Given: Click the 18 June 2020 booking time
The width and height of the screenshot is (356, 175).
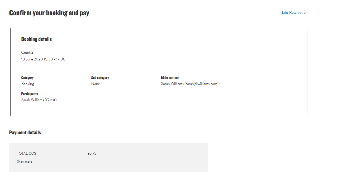Looking at the screenshot, I should [43, 59].
